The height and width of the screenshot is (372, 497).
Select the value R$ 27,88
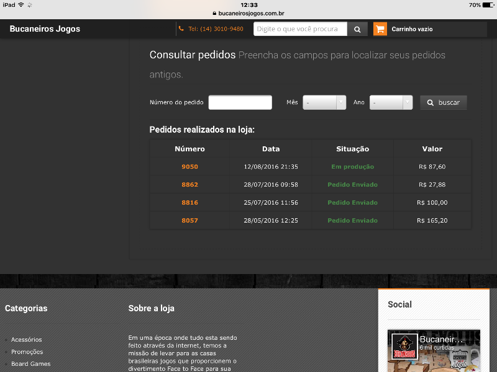(432, 184)
